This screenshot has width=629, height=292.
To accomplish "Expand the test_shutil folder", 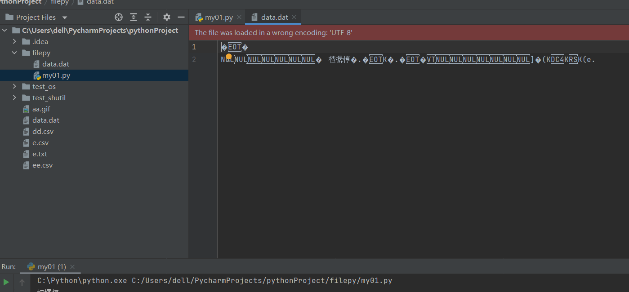I will 14,97.
